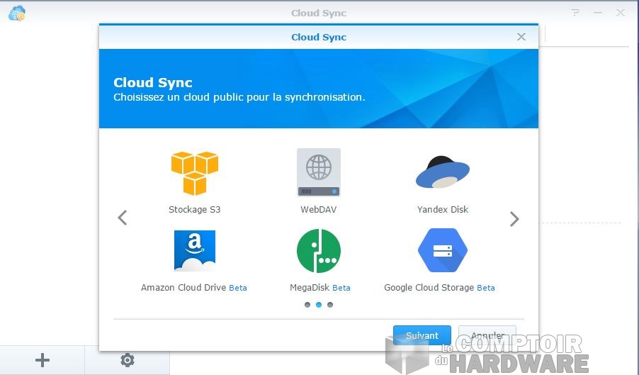The image size is (639, 375).
Task: Open settings via the gear icon
Action: (x=128, y=360)
